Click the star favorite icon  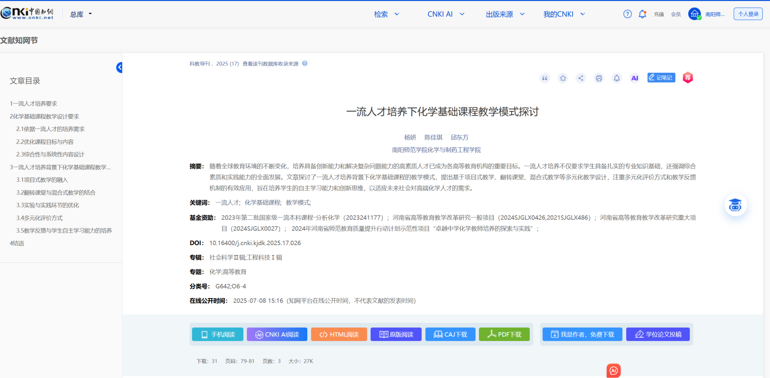pos(563,78)
